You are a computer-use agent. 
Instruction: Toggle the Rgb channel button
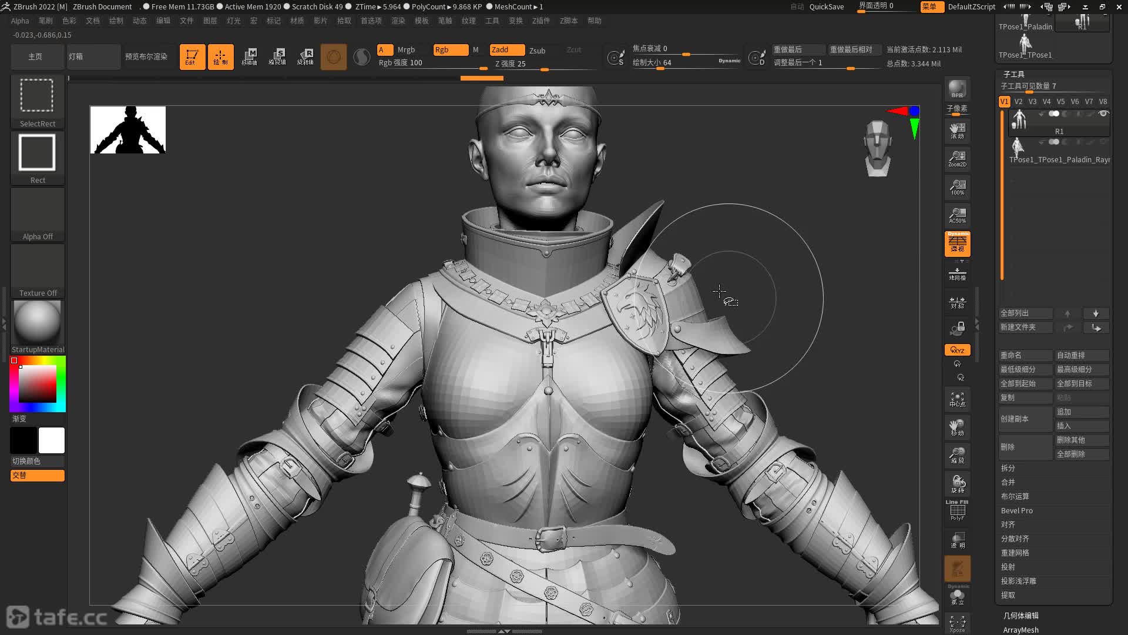point(451,50)
